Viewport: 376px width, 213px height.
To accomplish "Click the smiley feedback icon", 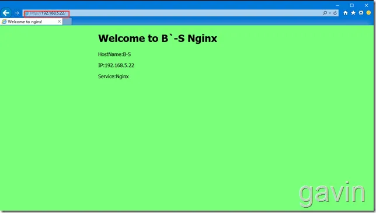I will click(368, 13).
